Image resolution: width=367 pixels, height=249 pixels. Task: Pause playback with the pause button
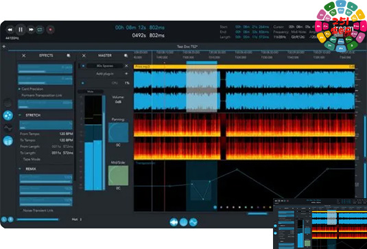point(21,29)
